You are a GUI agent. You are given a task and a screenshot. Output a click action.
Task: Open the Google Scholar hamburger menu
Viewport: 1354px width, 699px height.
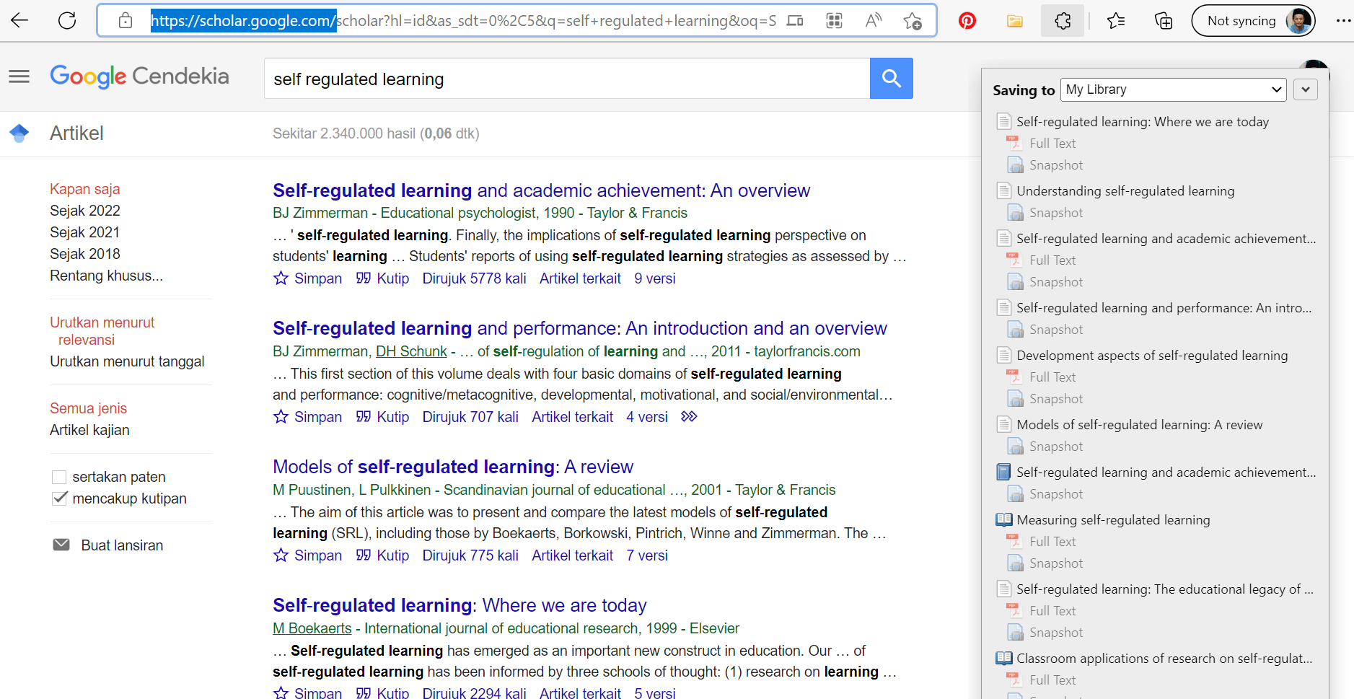[19, 76]
